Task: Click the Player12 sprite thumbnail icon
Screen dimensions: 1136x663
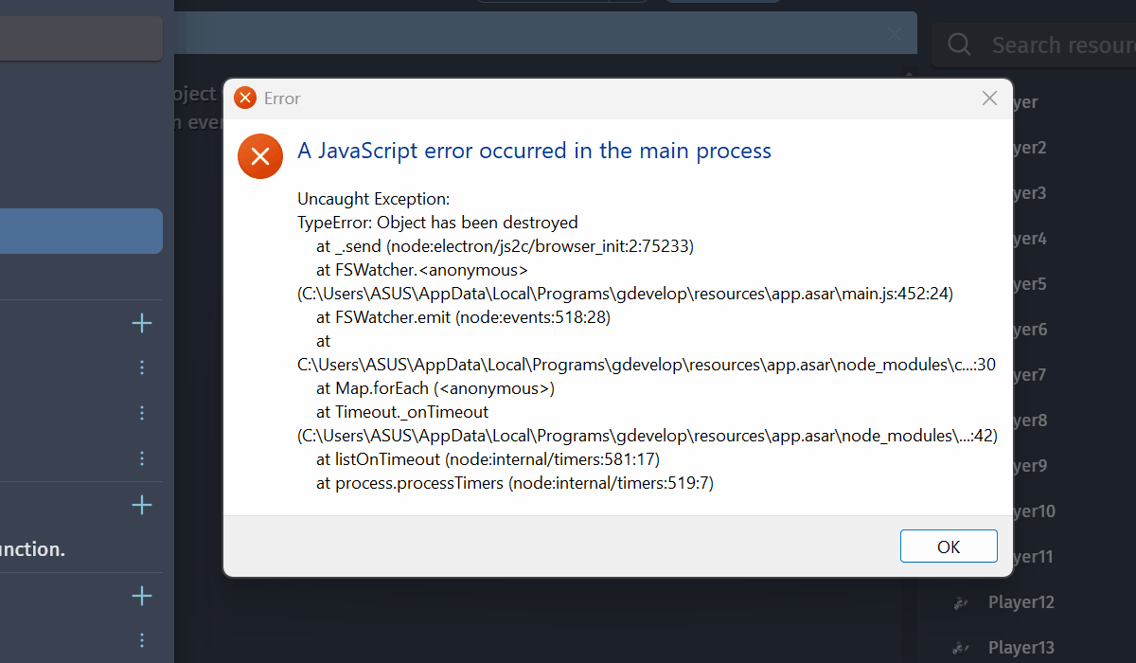Action: click(960, 602)
